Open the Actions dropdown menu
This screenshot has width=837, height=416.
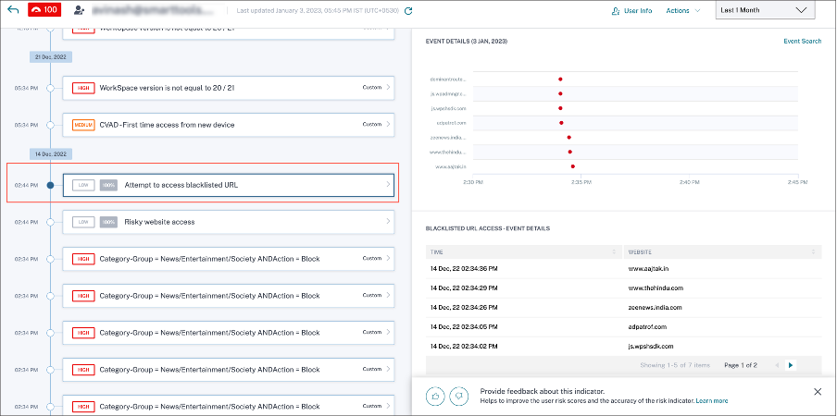click(x=683, y=11)
